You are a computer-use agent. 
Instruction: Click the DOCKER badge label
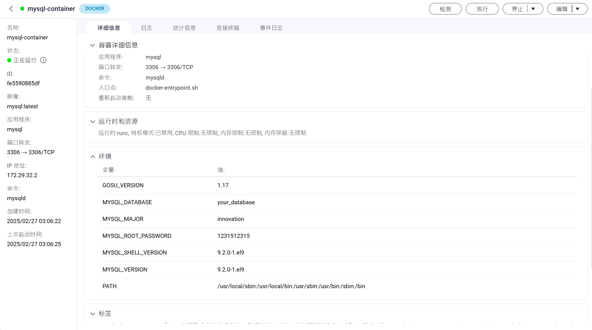(x=95, y=8)
